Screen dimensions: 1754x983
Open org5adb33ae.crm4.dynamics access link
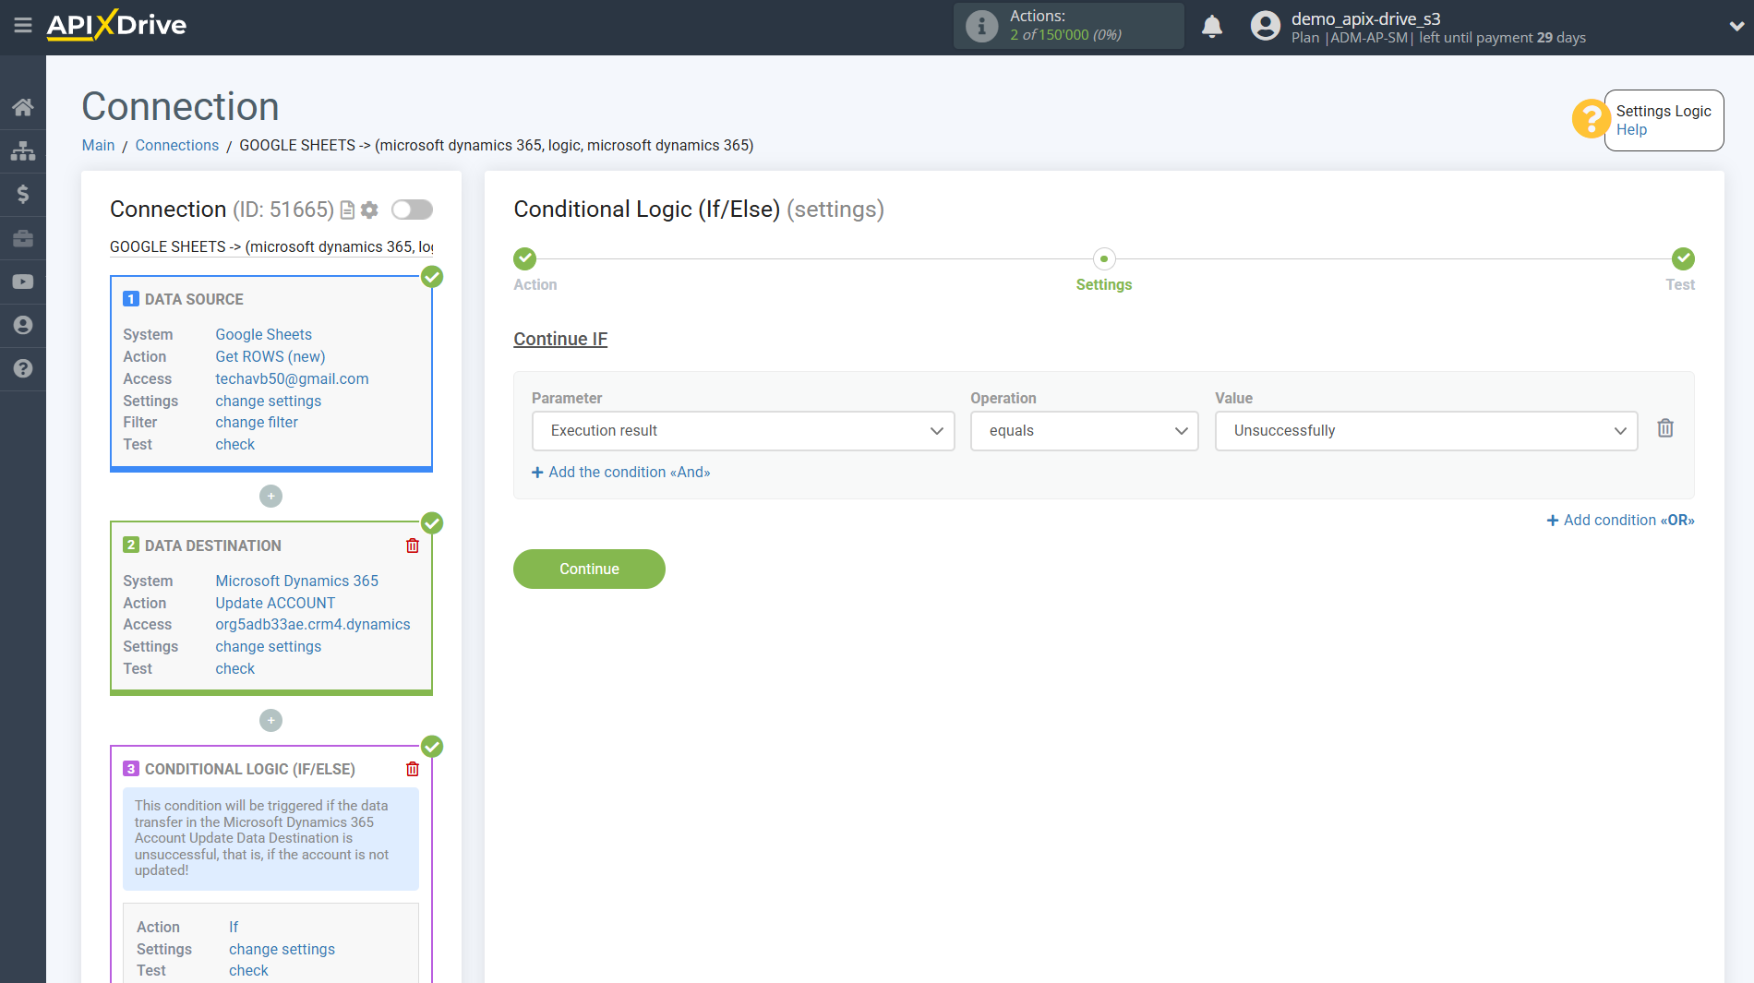tap(313, 624)
